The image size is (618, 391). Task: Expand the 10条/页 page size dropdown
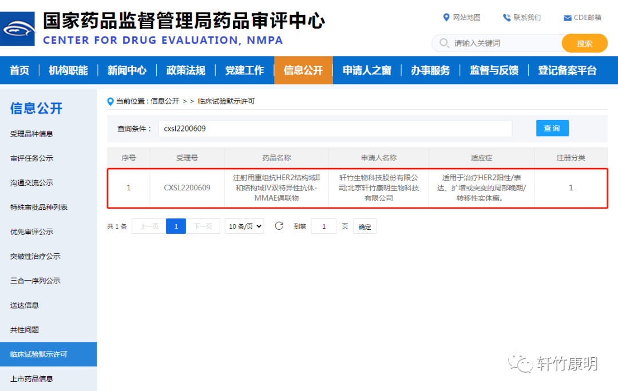click(244, 226)
